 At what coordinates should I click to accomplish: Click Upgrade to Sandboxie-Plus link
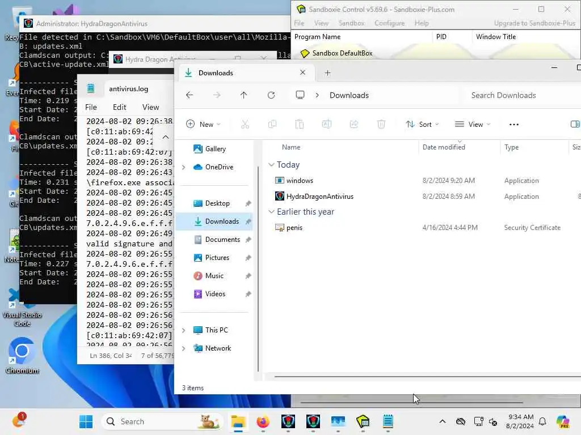[x=534, y=23]
